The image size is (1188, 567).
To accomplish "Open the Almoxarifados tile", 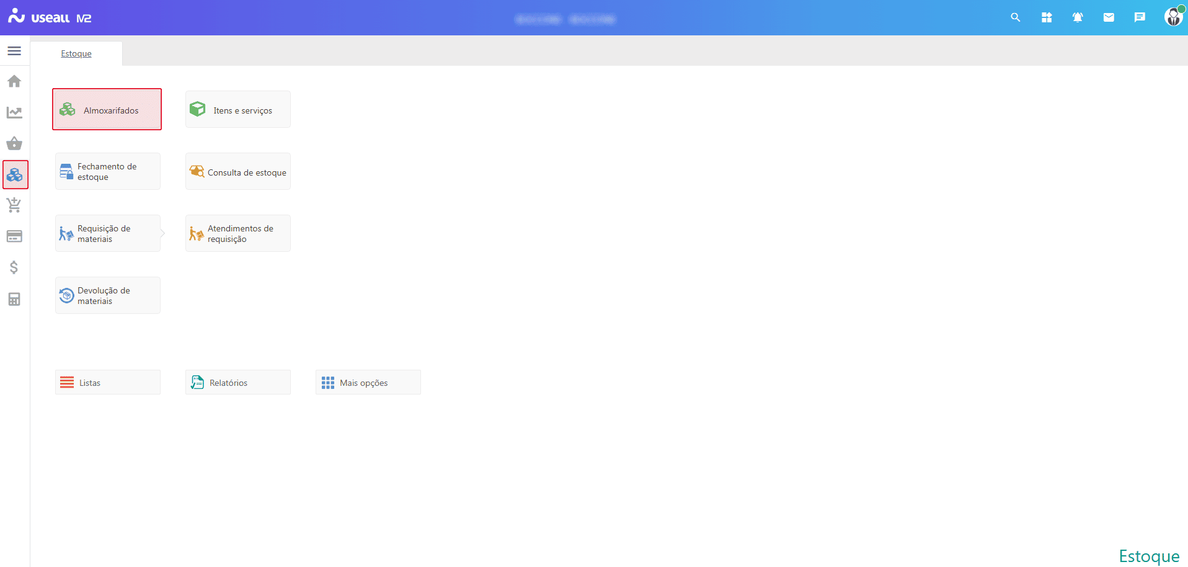I will (x=107, y=110).
